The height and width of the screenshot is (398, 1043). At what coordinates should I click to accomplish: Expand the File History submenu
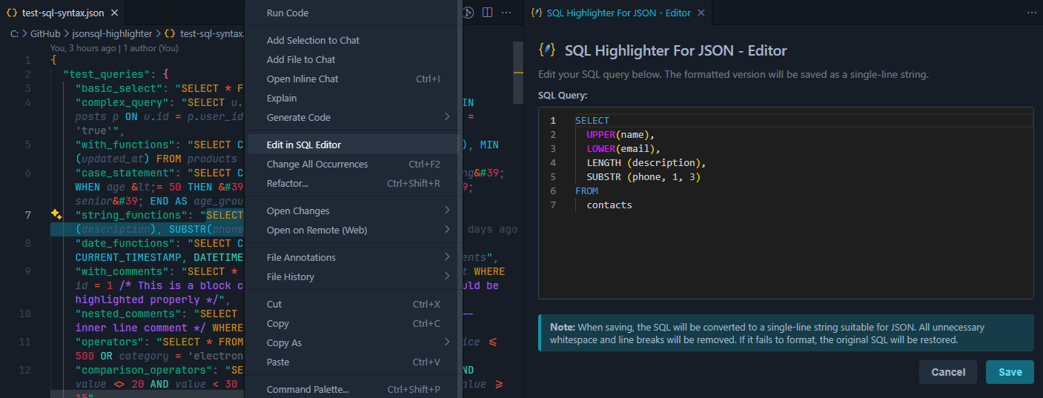[352, 276]
